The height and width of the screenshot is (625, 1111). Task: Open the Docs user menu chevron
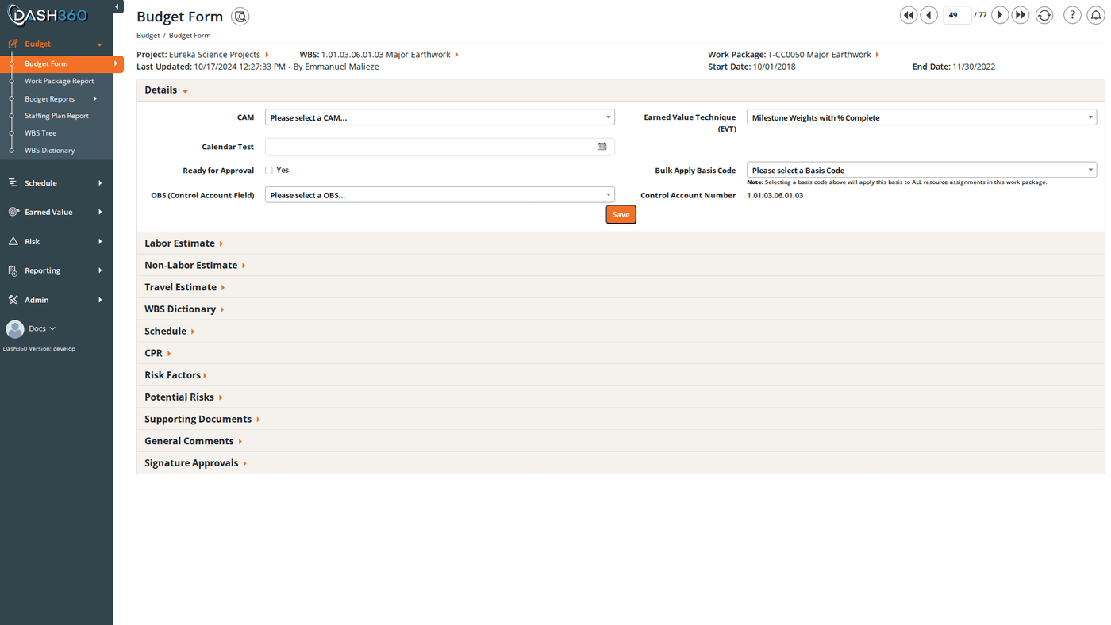pyautogui.click(x=52, y=328)
